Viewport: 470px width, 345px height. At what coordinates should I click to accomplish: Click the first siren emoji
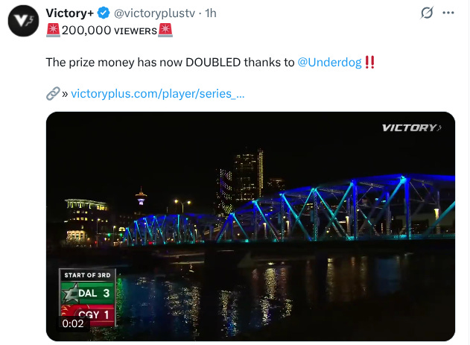[x=53, y=30]
